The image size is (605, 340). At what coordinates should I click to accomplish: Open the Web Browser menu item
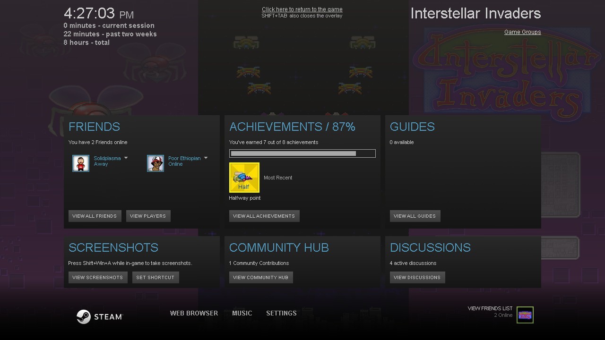[194, 313]
